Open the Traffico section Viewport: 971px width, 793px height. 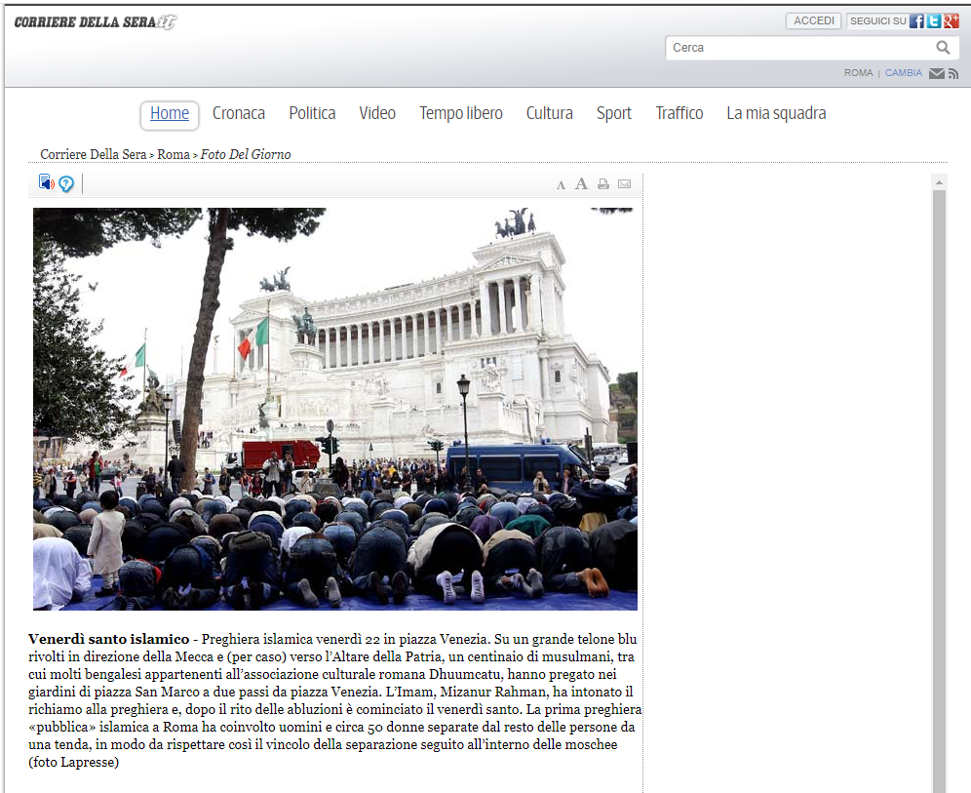pos(680,113)
